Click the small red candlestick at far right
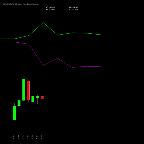This screenshot has width=144, height=144. click(42, 98)
